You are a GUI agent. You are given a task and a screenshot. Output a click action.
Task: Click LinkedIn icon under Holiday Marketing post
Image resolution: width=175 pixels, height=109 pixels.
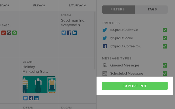(x=36, y=98)
